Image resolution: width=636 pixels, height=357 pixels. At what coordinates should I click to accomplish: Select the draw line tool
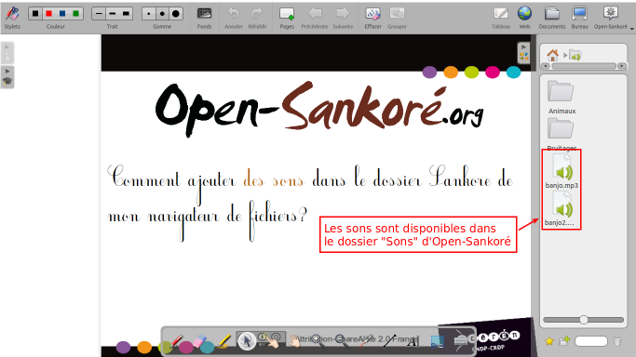click(389, 341)
